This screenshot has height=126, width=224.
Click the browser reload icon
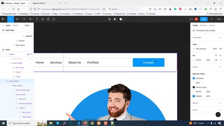pyautogui.click(x=13, y=9)
